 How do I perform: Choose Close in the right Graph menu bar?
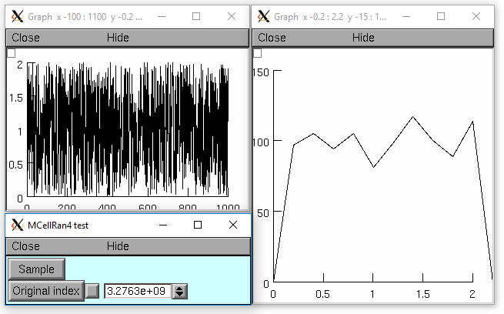click(x=272, y=38)
